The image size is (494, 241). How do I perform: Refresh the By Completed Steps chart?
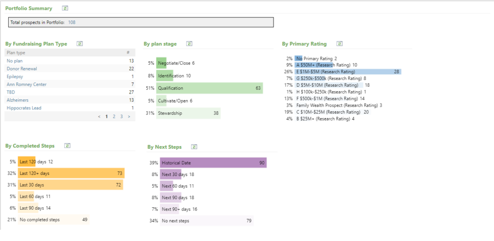pyautogui.click(x=68, y=146)
